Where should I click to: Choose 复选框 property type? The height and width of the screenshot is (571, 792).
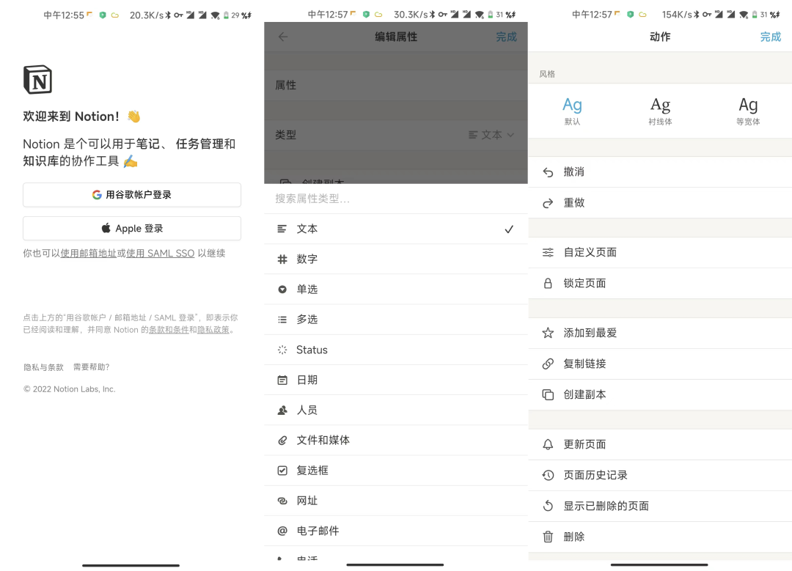click(396, 471)
